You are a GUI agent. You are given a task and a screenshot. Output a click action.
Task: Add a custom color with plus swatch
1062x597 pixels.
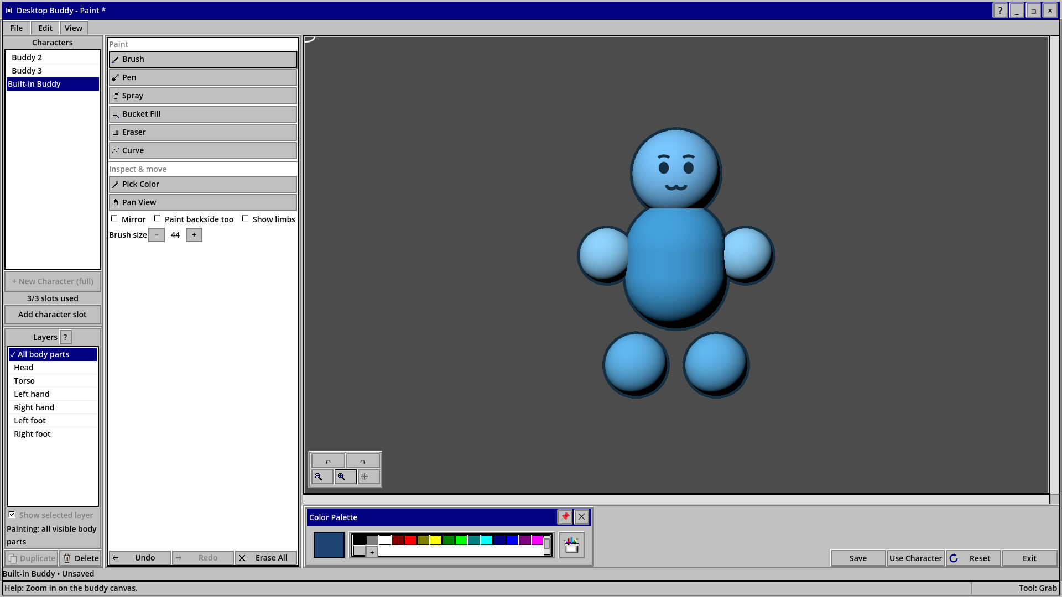372,552
